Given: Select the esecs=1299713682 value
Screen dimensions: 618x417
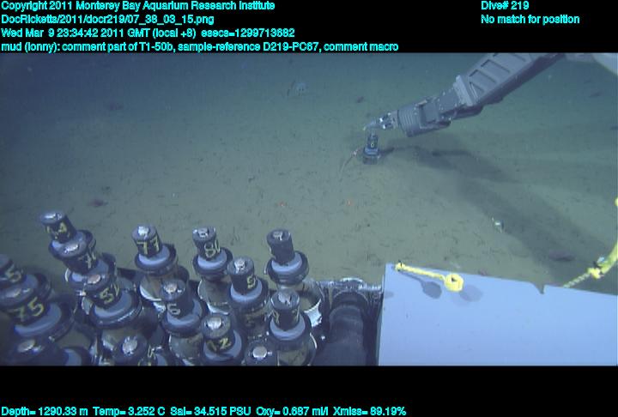Looking at the screenshot, I should [247, 33].
